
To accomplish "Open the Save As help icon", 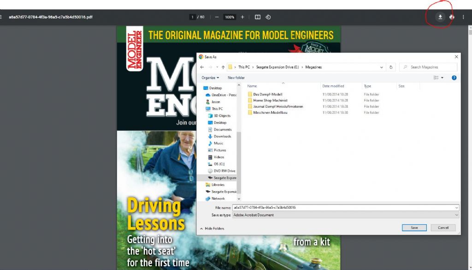I will tap(454, 78).
